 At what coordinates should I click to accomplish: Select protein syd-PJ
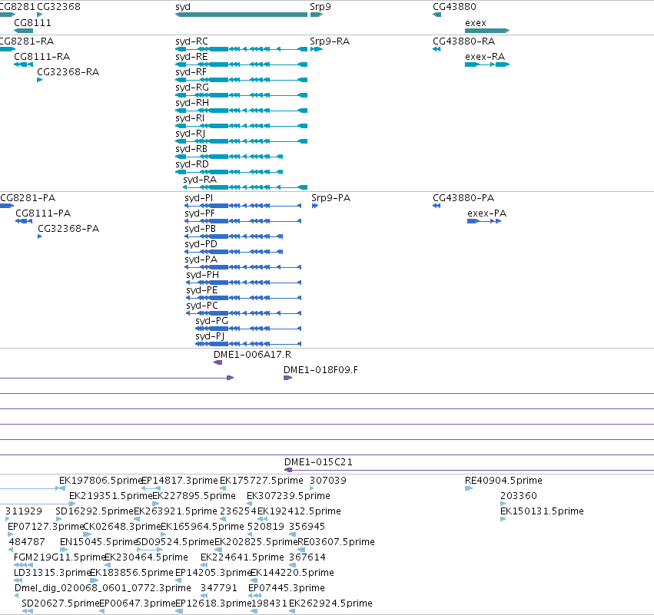[x=248, y=344]
